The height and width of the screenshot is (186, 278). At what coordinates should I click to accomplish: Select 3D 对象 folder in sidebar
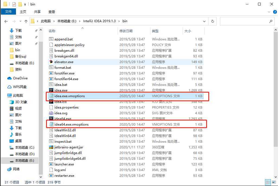point(18,102)
